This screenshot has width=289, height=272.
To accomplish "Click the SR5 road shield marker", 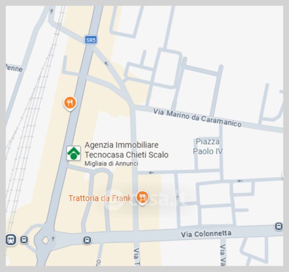I will coord(91,40).
